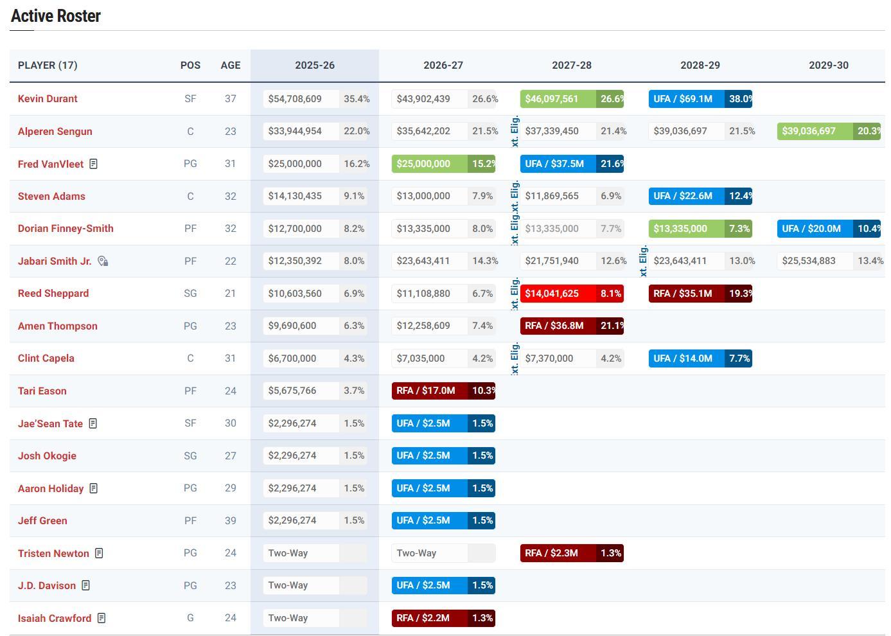Click the 2027-28 season column header
Image resolution: width=891 pixels, height=636 pixels.
point(571,66)
